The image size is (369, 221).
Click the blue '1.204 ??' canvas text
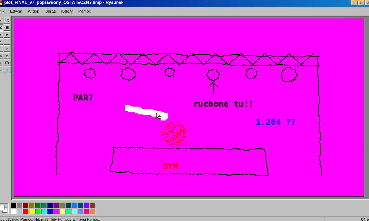click(276, 122)
